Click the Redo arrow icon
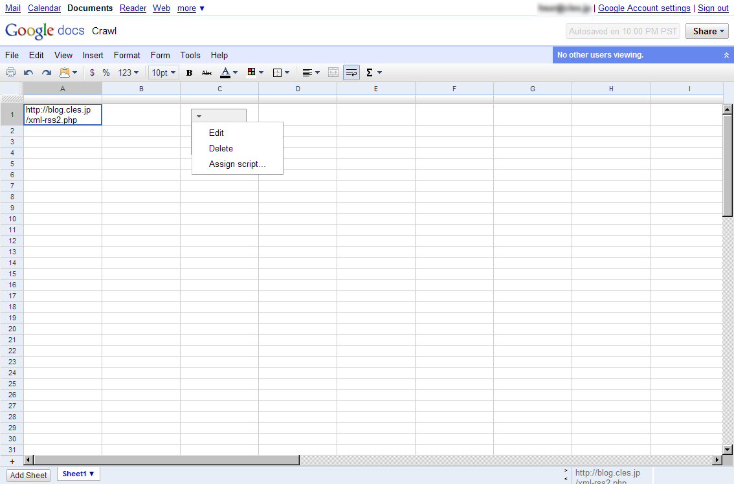Image resolution: width=734 pixels, height=484 pixels. [47, 72]
